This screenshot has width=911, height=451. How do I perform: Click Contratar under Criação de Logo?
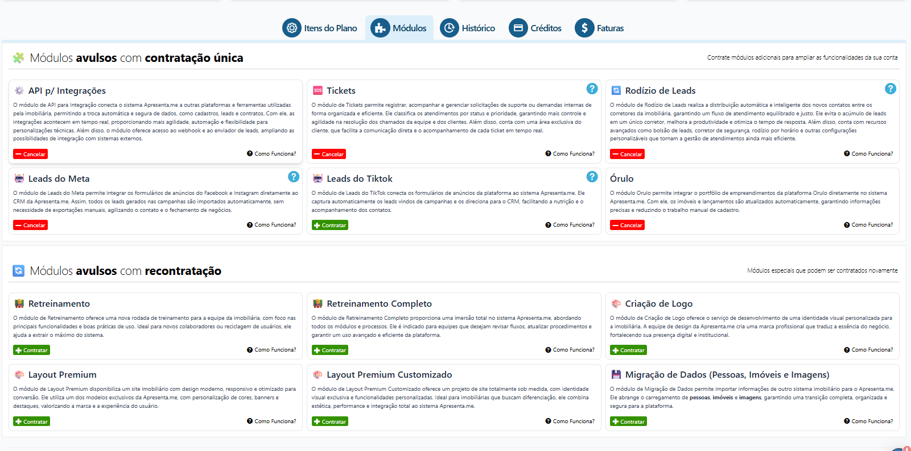pos(628,350)
